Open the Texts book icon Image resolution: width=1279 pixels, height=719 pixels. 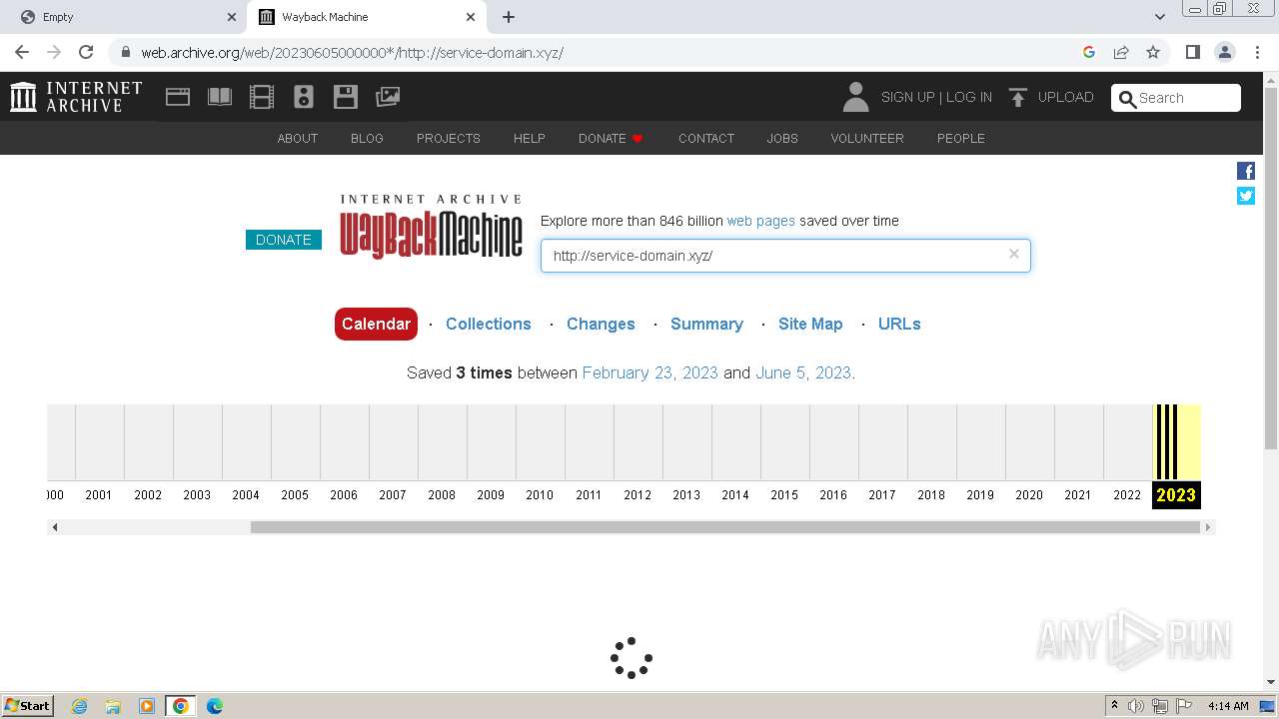pos(220,97)
